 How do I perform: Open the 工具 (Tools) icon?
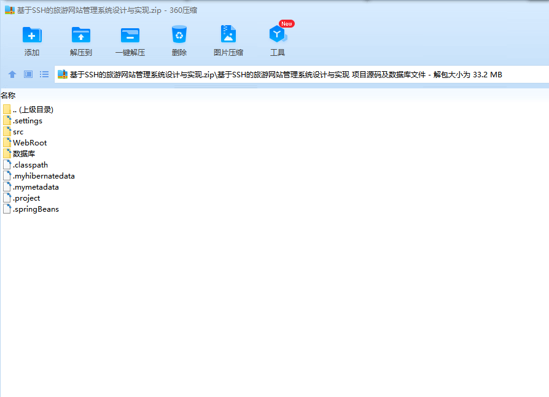coord(278,34)
